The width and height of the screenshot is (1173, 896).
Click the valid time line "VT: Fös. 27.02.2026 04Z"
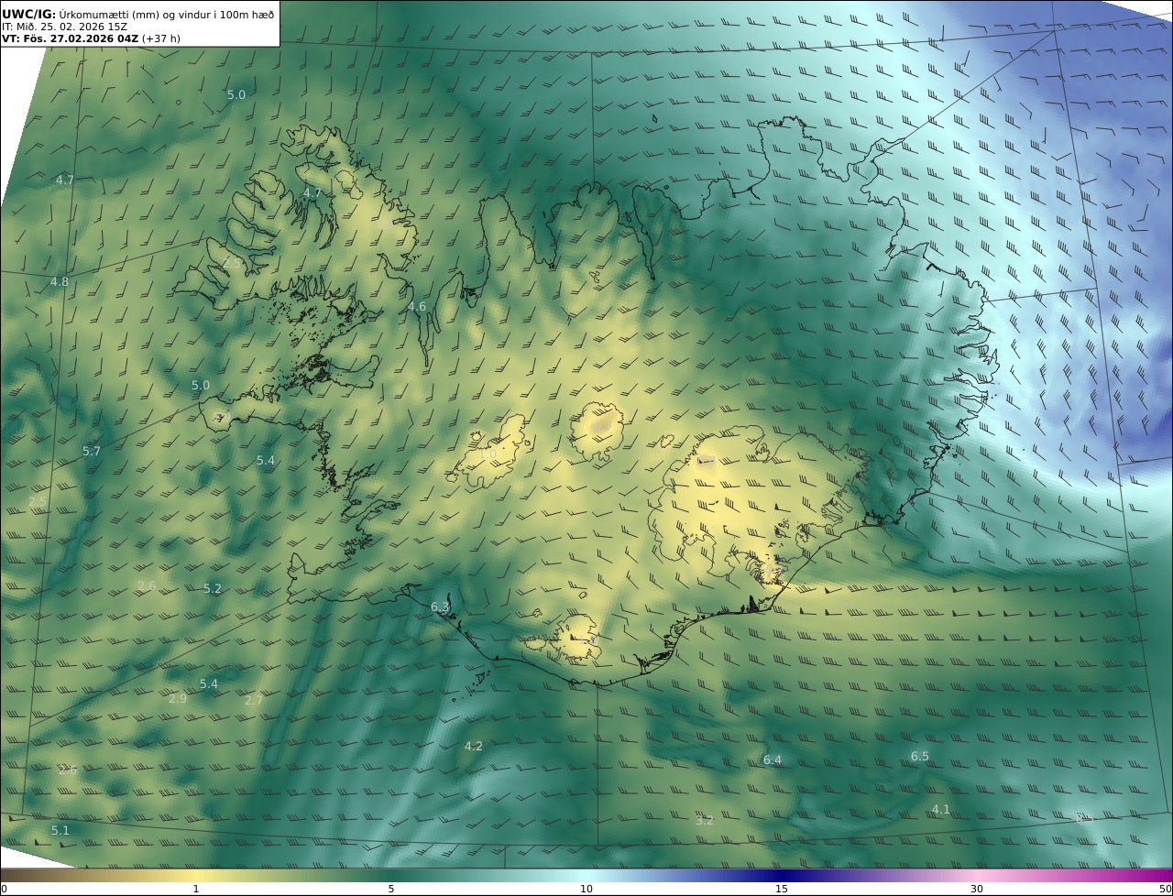click(x=71, y=38)
